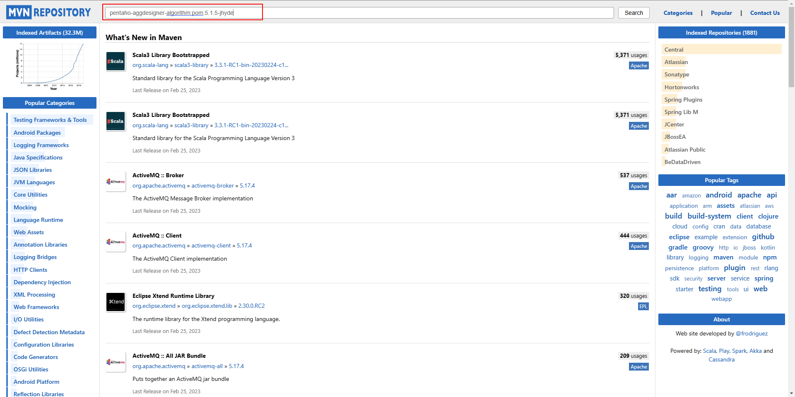This screenshot has height=397, width=795.
Task: Click the android popular tag
Action: click(x=718, y=195)
